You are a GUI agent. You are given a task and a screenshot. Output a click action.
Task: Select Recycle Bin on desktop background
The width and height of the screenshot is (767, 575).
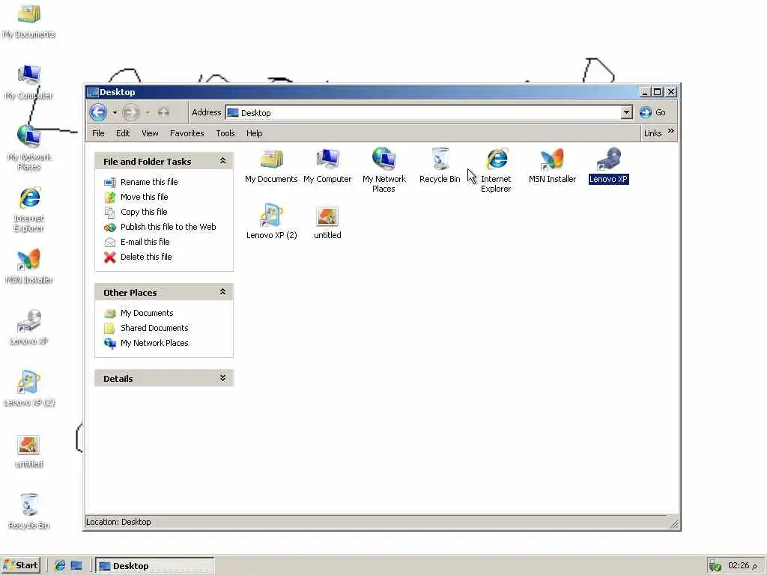point(29,511)
